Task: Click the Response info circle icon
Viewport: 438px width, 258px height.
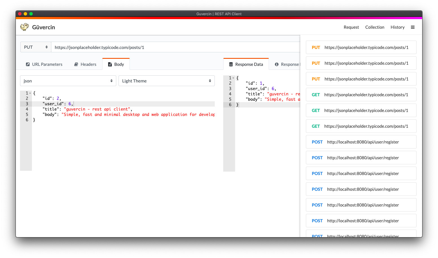Action: 277,64
